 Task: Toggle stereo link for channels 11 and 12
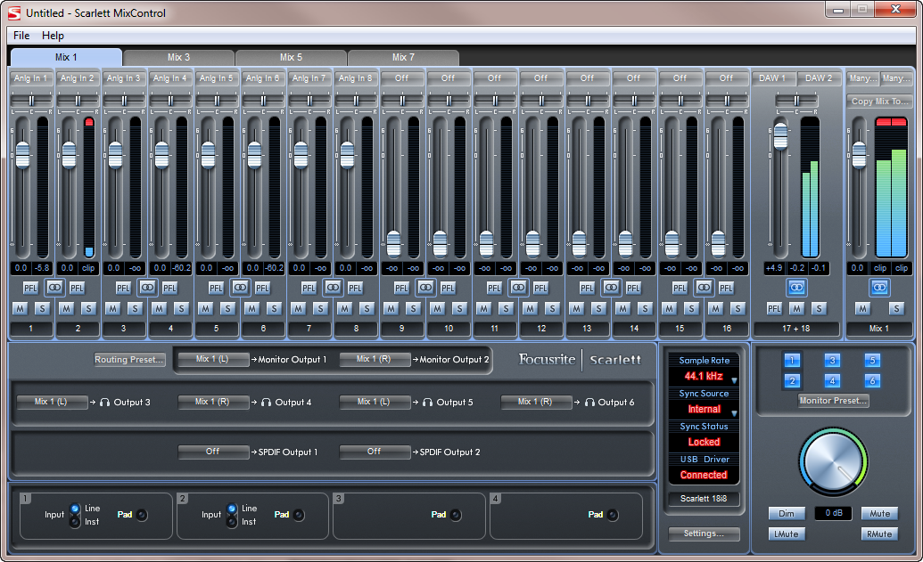click(518, 288)
